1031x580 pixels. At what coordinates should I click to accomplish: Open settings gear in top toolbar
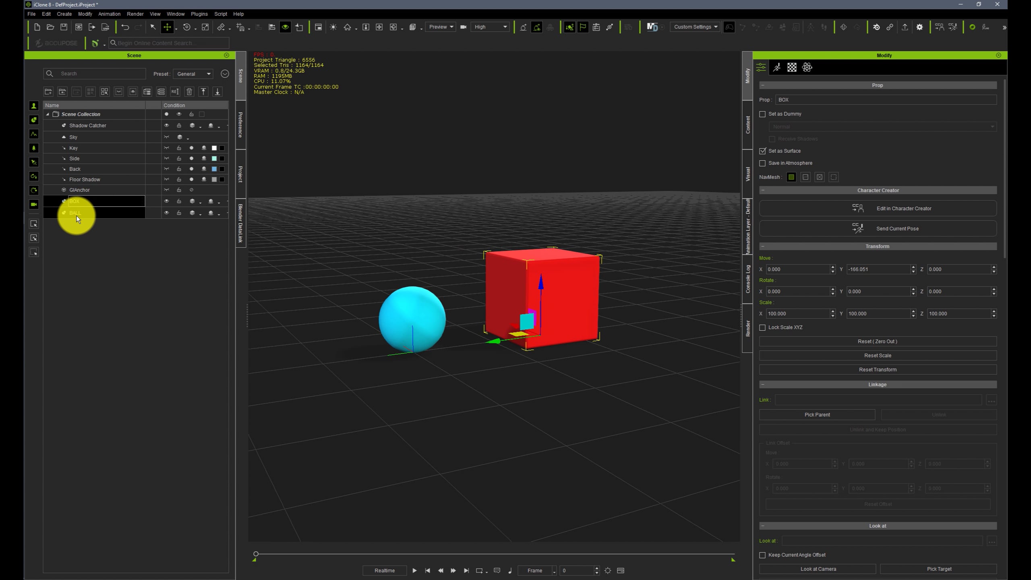(919, 27)
